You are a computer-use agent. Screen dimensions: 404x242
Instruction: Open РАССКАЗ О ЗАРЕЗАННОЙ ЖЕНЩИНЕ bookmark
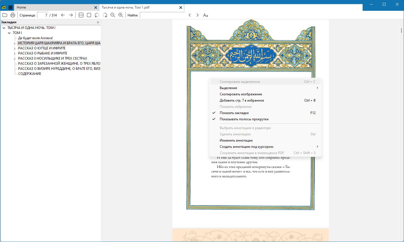(59, 64)
